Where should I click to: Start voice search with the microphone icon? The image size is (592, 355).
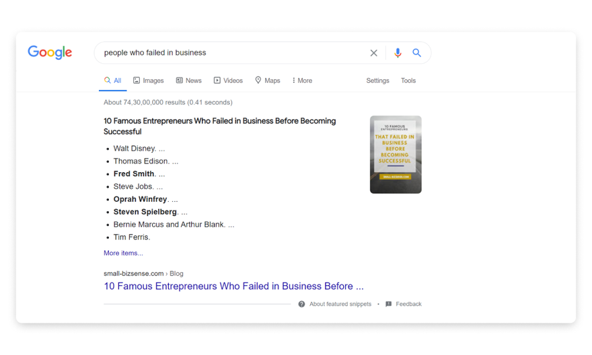[398, 53]
